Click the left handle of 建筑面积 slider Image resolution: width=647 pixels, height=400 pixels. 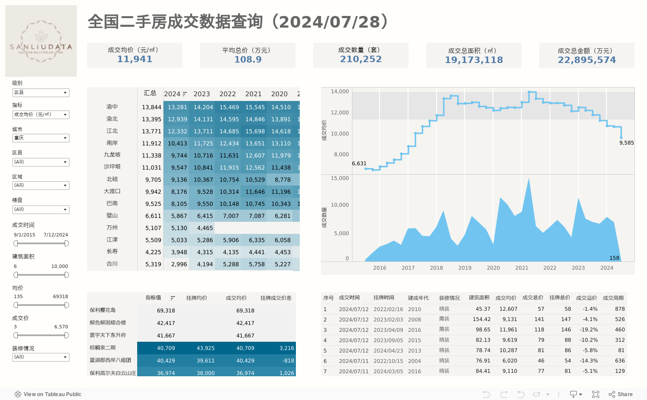click(16, 275)
